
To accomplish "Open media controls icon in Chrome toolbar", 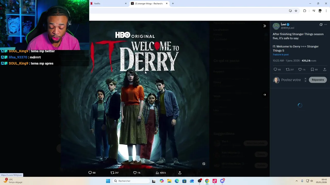I will pos(314,11).
